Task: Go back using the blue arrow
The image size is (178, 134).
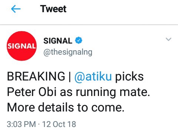Action: (16, 9)
